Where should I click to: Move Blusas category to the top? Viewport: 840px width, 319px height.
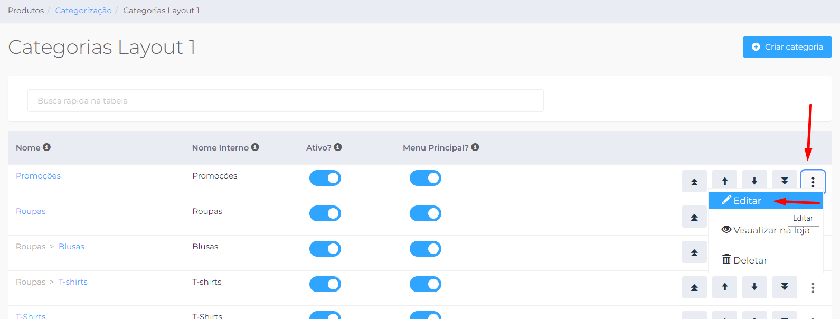click(694, 252)
